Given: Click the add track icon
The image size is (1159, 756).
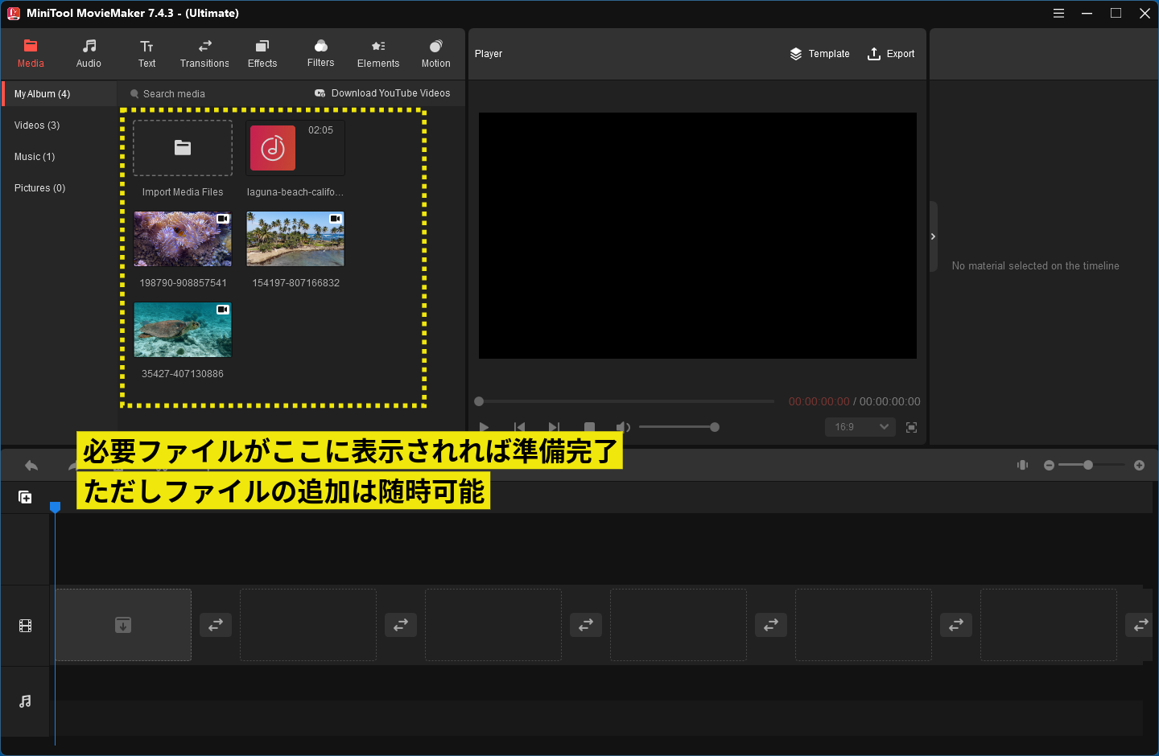Looking at the screenshot, I should pos(25,497).
